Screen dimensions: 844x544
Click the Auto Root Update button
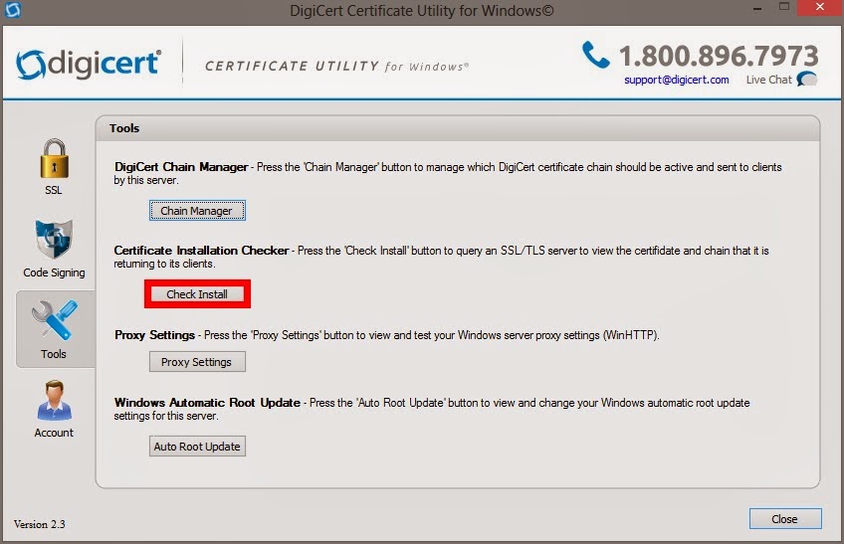[197, 447]
